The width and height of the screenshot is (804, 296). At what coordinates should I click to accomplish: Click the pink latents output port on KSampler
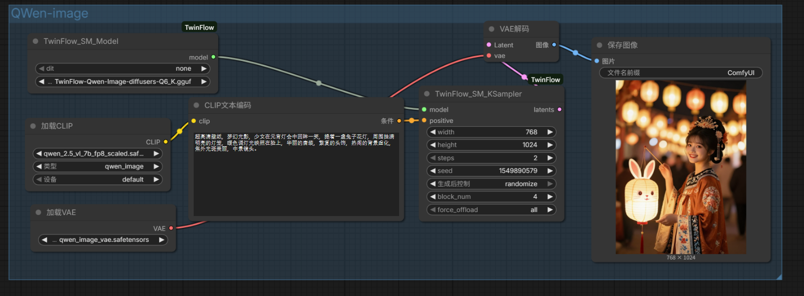[560, 110]
